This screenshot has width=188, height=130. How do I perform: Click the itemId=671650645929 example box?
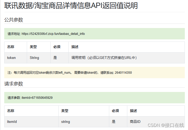click(x=94, y=97)
